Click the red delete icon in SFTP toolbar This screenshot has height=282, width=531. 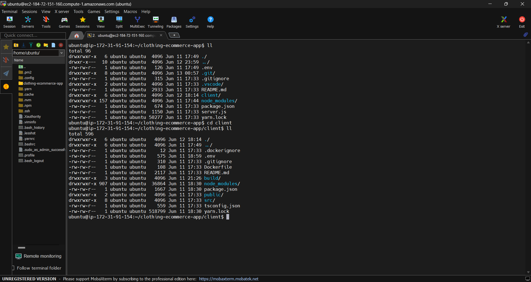[x=61, y=45]
